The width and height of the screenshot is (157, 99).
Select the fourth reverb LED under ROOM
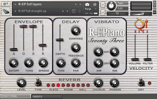pyautogui.click(x=63, y=85)
